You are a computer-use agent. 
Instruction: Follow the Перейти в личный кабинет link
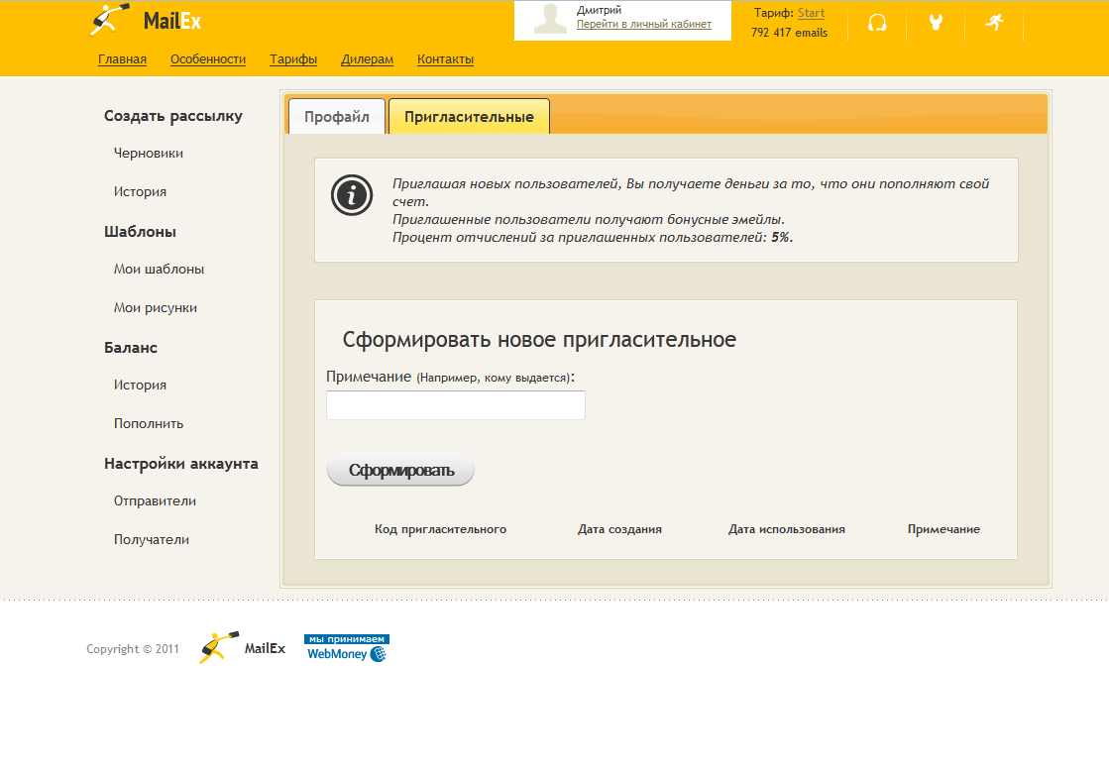tap(643, 25)
